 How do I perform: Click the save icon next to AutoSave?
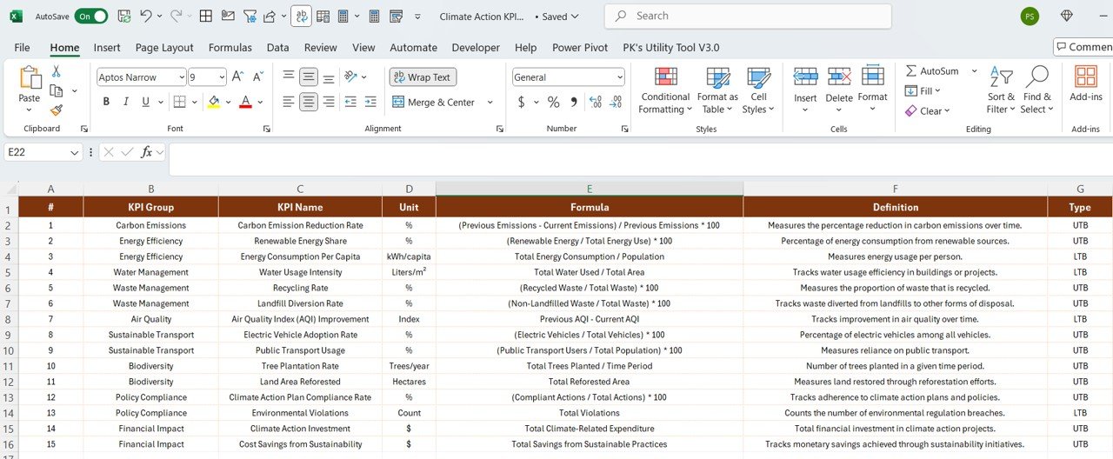123,16
